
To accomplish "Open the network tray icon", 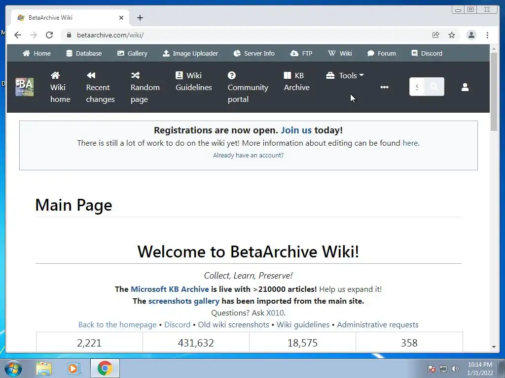I will coord(443,369).
